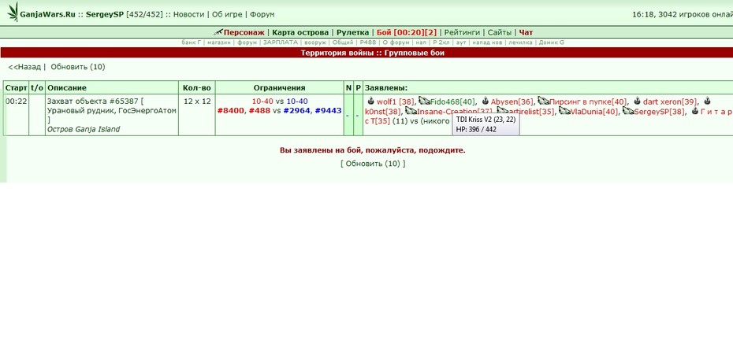The image size is (733, 358).
Task: Open the вооруж quick link
Action: point(315,42)
